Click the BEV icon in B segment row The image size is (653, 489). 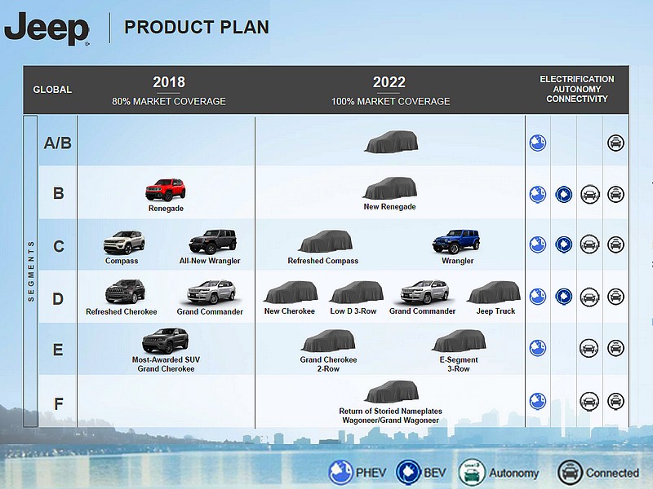pyautogui.click(x=563, y=194)
